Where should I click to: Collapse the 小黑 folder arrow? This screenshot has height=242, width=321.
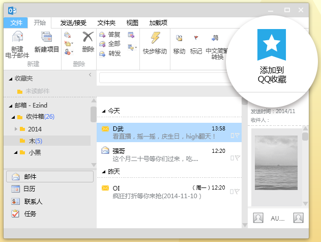pyautogui.click(x=16, y=152)
